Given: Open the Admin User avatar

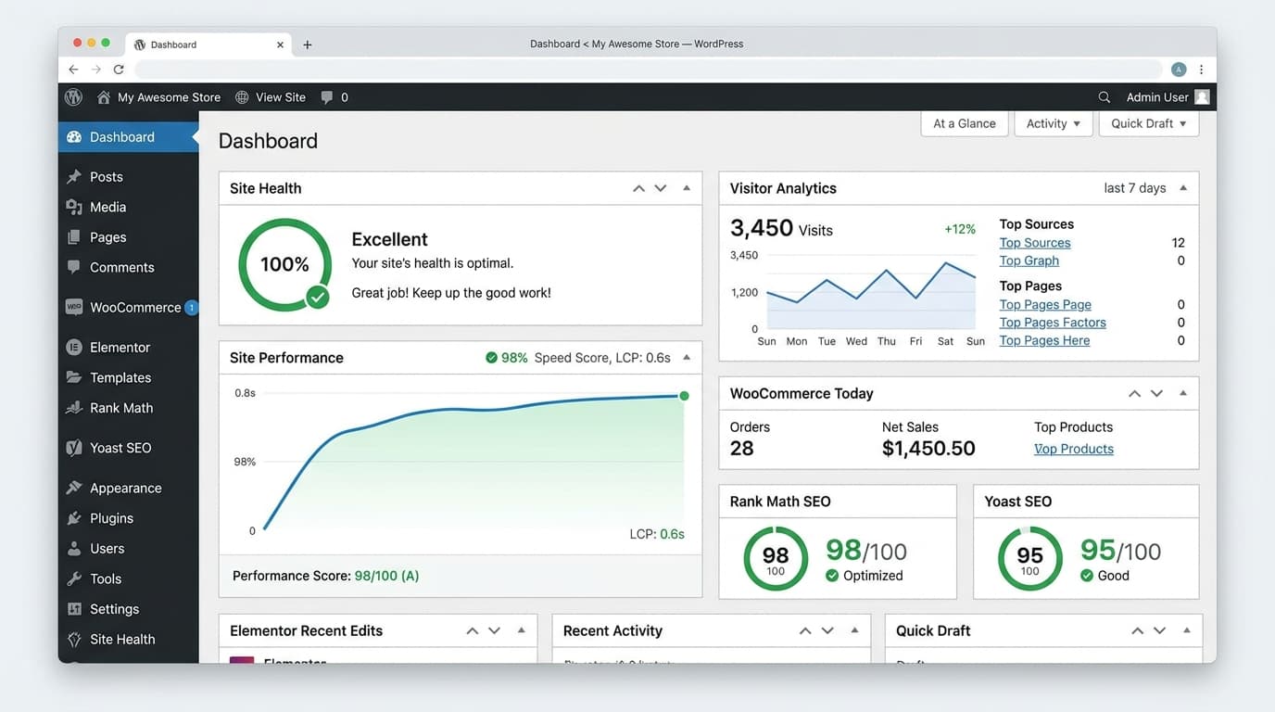Looking at the screenshot, I should tap(1202, 97).
